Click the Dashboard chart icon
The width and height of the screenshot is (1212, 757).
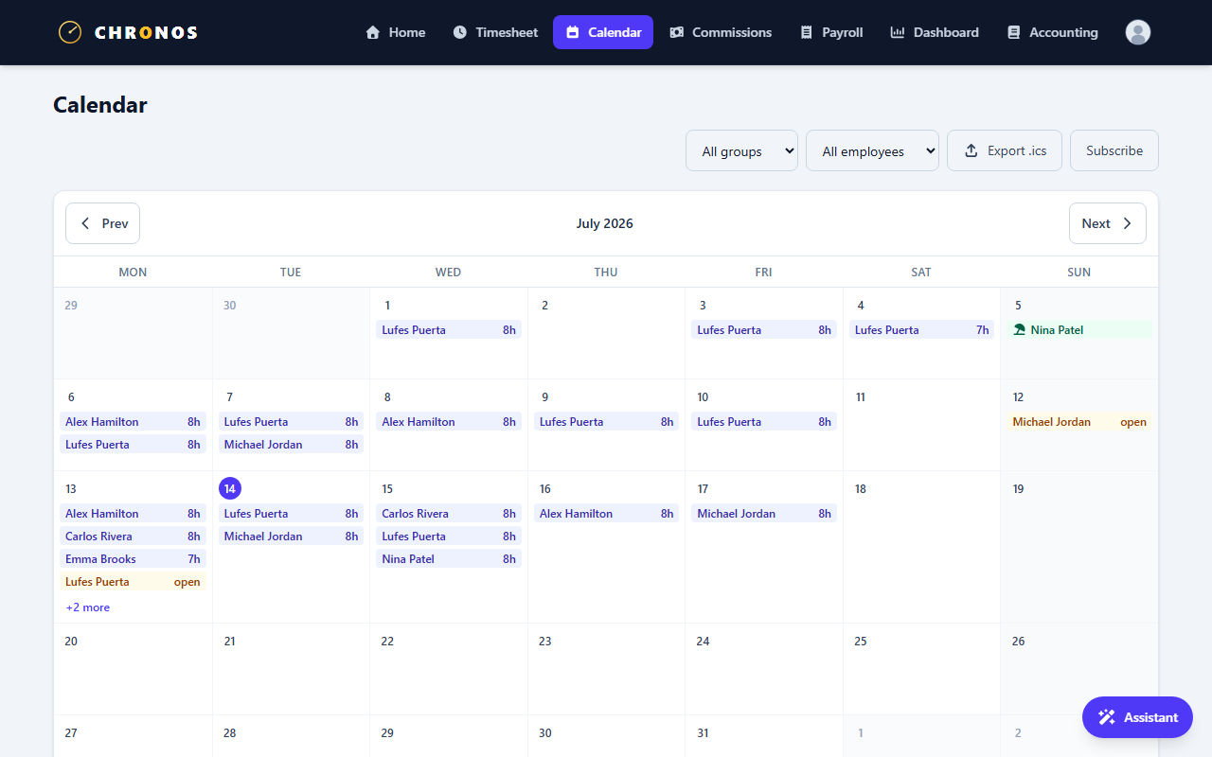[x=898, y=32]
